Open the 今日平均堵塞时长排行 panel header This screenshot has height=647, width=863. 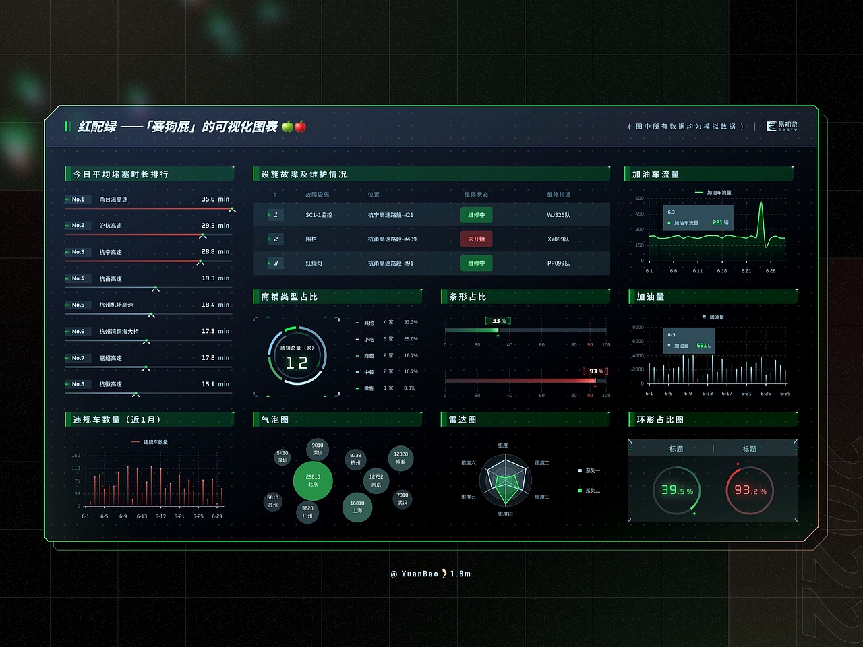click(149, 174)
